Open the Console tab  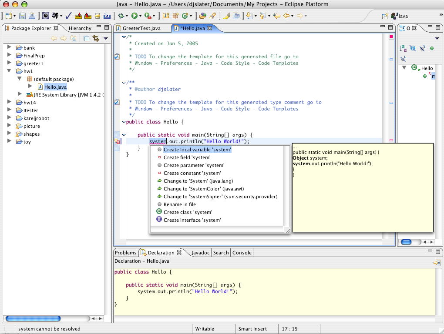(242, 253)
